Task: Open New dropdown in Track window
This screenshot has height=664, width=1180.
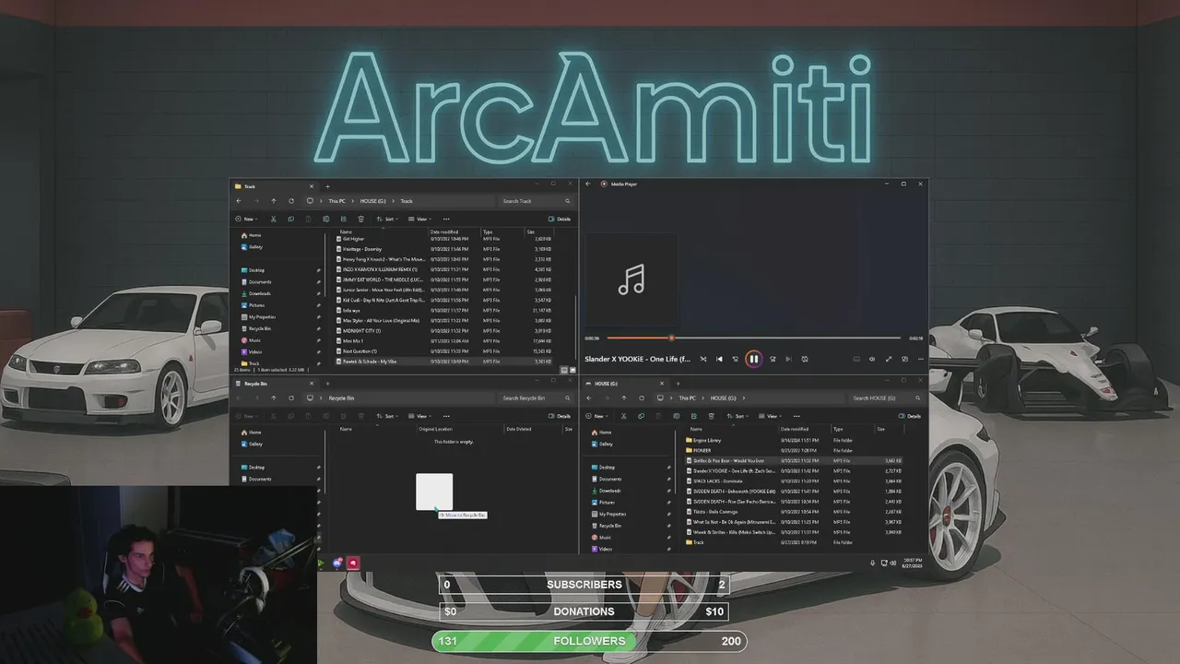Action: click(246, 219)
